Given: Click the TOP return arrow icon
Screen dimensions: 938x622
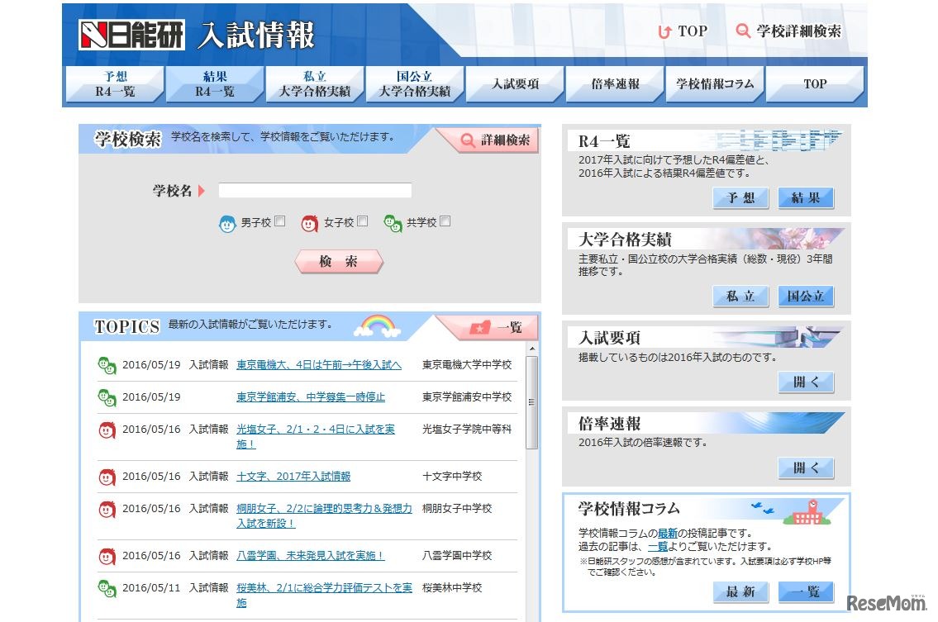Looking at the screenshot, I should pyautogui.click(x=664, y=31).
